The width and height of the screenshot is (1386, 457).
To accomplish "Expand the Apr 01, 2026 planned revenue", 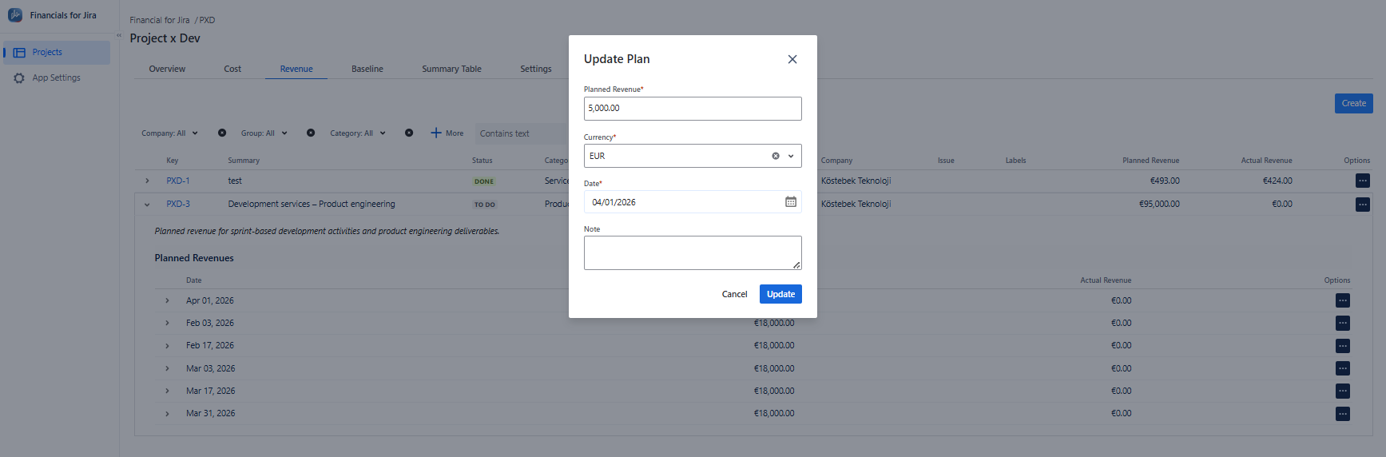I will (167, 301).
